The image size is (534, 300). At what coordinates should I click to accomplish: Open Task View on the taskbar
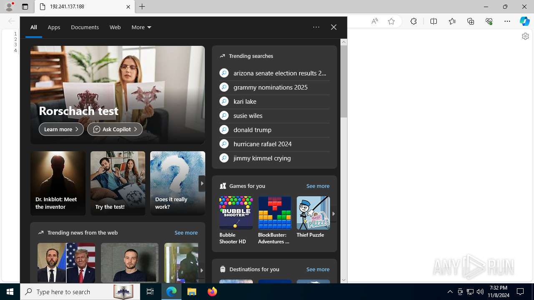pos(150,292)
